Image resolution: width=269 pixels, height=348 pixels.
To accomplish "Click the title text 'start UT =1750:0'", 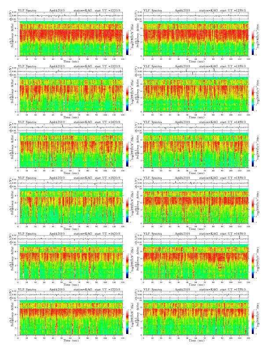I will pos(233,290).
